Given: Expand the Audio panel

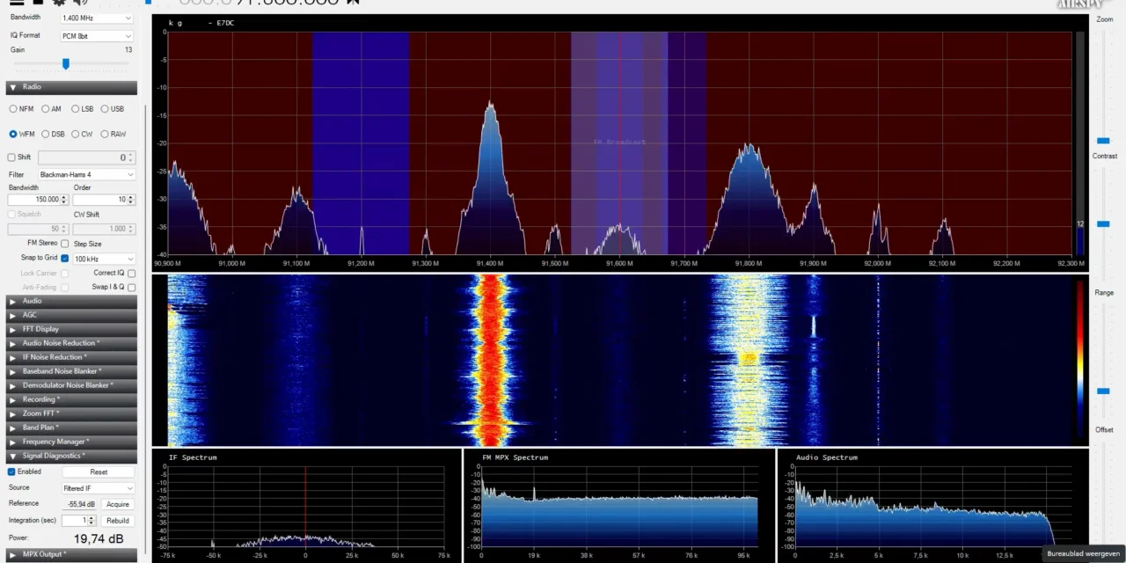Looking at the screenshot, I should pyautogui.click(x=71, y=301).
